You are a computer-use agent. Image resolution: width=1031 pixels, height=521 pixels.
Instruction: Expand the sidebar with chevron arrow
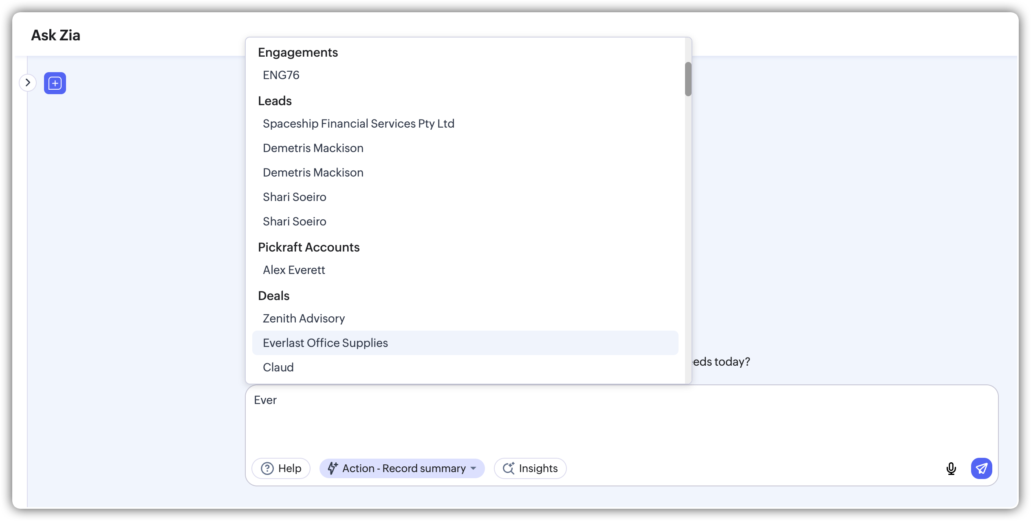28,83
